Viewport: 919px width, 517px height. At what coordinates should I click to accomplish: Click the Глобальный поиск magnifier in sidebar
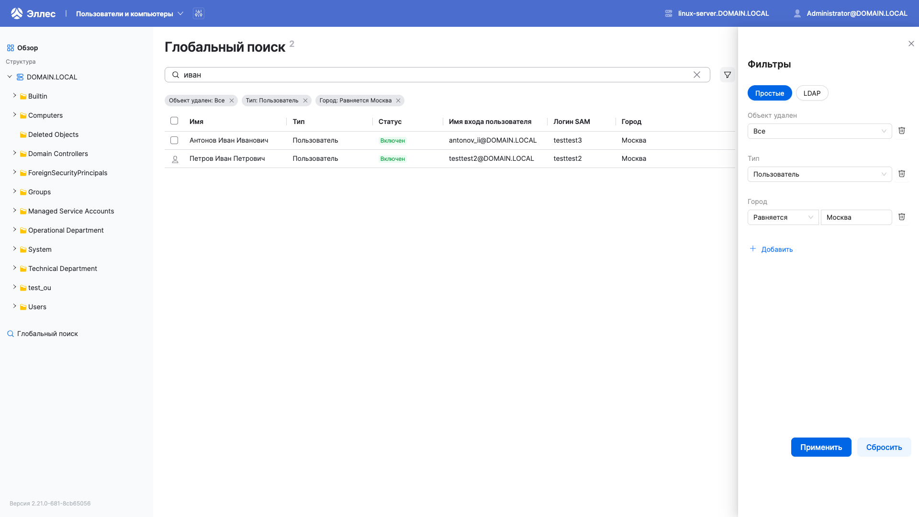click(x=11, y=334)
